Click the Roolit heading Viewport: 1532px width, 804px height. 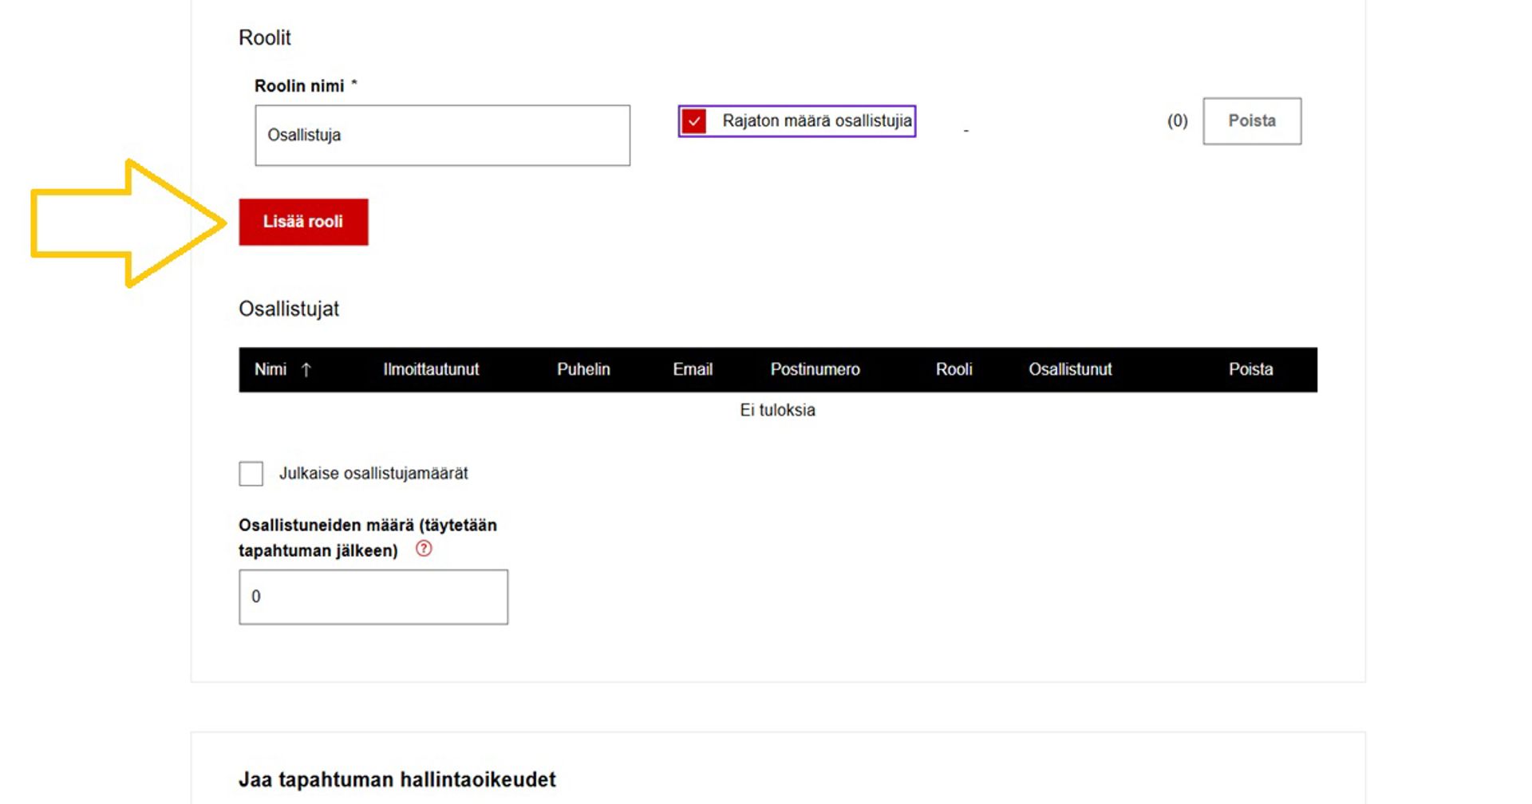pyautogui.click(x=265, y=37)
